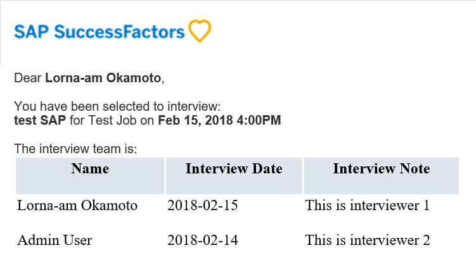Click the note 'This is interviewer 1'
476x274 pixels.
tap(368, 206)
